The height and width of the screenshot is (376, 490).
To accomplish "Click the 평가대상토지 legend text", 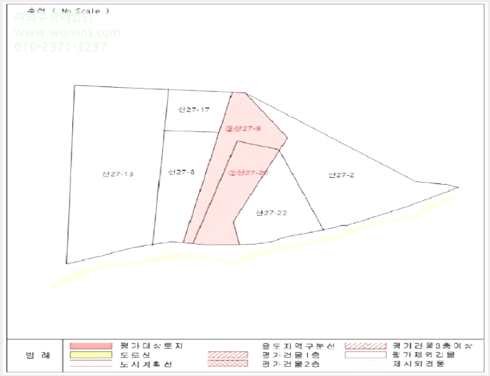I will tap(151, 346).
